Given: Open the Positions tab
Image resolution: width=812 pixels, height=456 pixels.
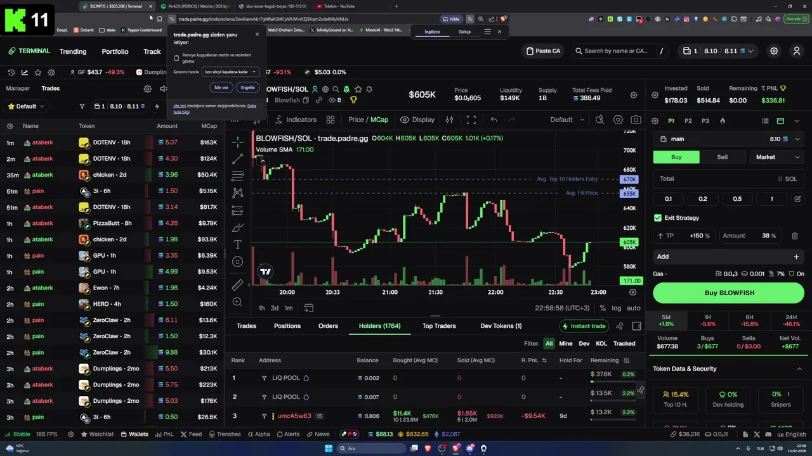Looking at the screenshot, I should click(x=287, y=326).
